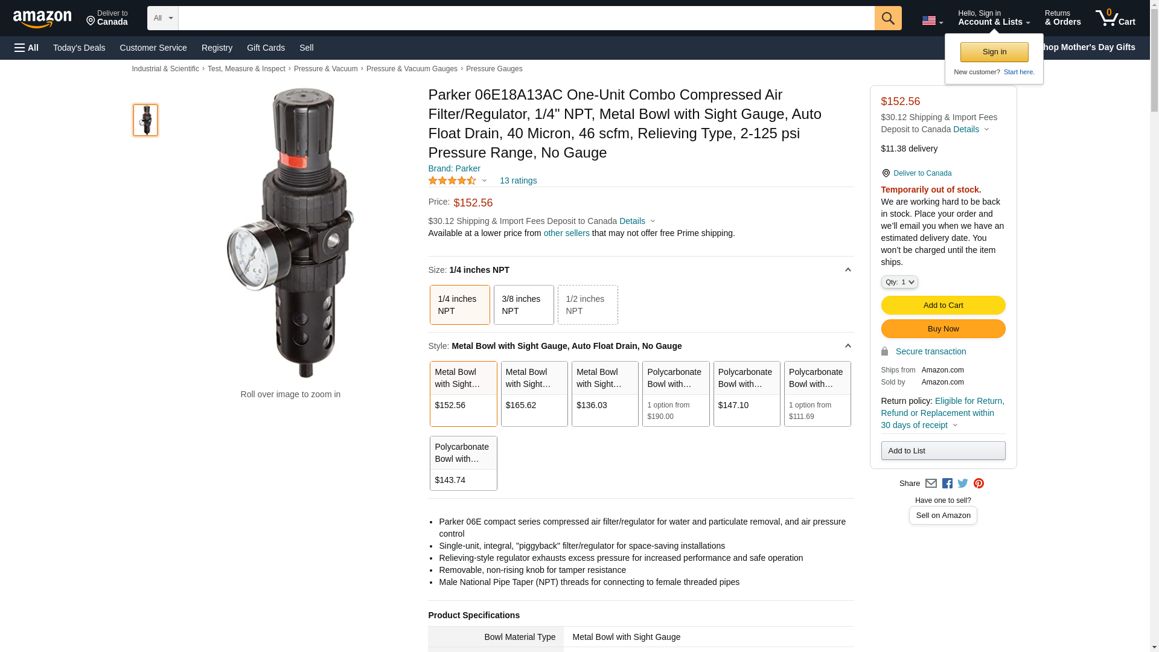Collapse the Size options section
Image resolution: width=1159 pixels, height=652 pixels.
[x=848, y=270]
